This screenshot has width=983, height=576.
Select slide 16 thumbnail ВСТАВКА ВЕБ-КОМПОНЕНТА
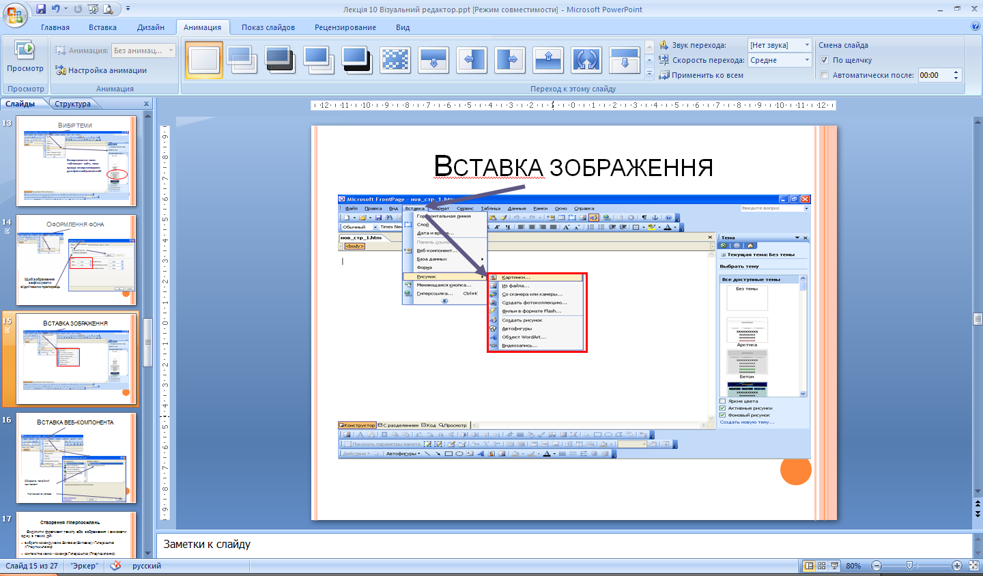(x=76, y=459)
